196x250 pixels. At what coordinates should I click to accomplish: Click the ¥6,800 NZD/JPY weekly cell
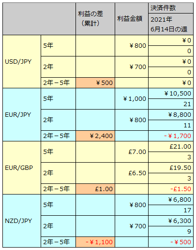pyautogui.click(x=171, y=199)
